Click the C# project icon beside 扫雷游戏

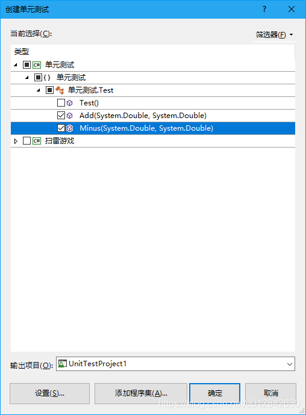click(x=37, y=141)
